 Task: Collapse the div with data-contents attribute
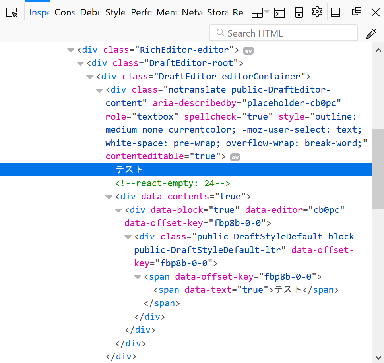[109, 196]
